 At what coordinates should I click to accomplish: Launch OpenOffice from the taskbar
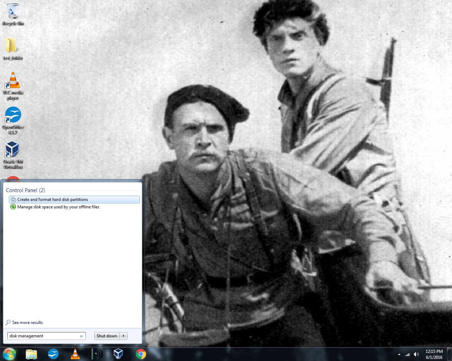pos(53,354)
